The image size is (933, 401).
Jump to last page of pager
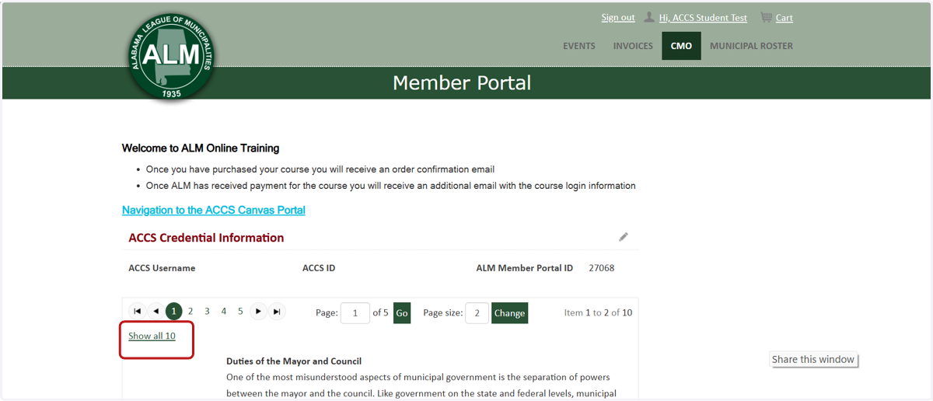coord(277,312)
